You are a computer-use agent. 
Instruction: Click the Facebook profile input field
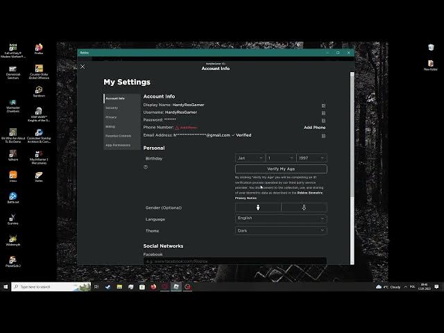coord(234,262)
